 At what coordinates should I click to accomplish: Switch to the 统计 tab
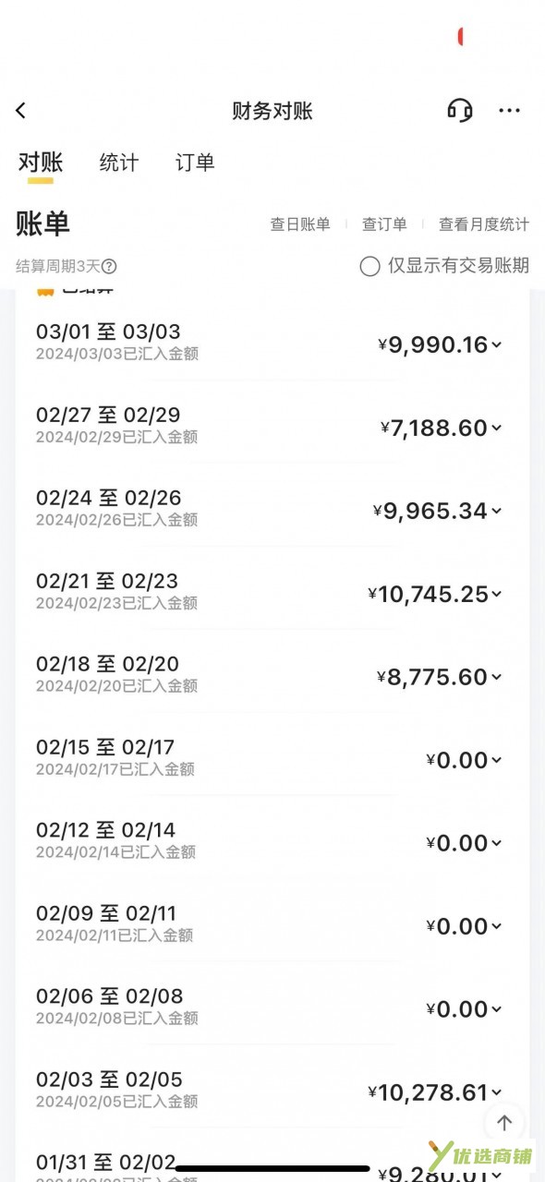click(119, 163)
